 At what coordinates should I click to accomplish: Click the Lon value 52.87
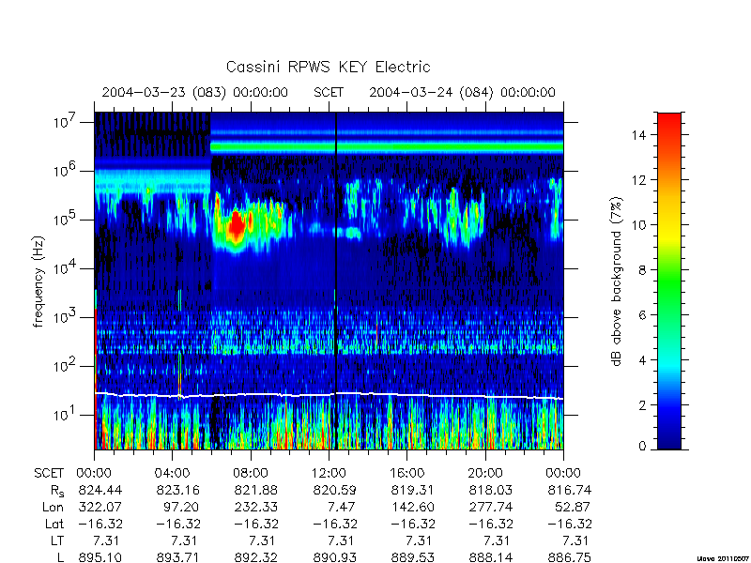(x=572, y=507)
